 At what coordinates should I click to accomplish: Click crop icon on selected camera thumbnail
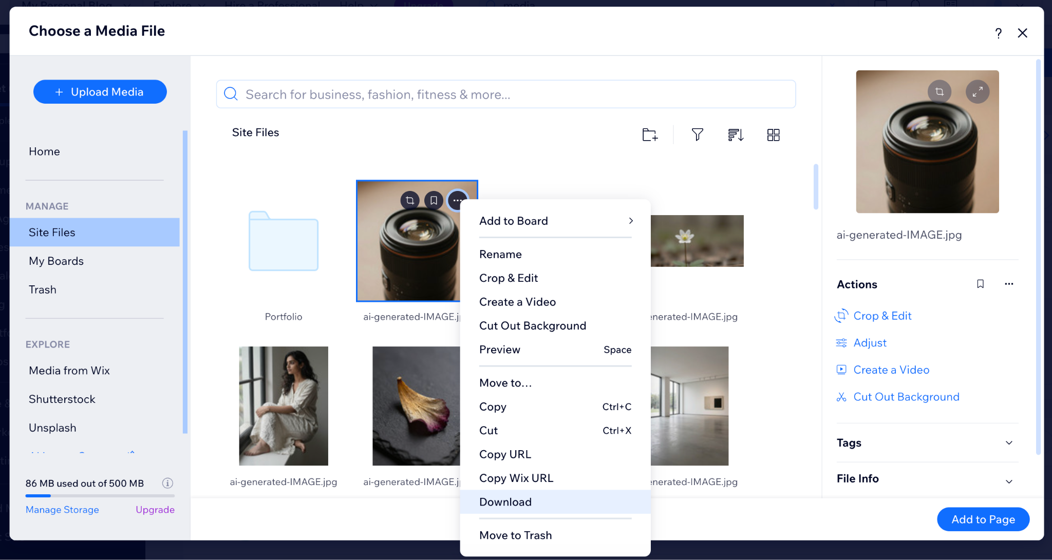coord(410,200)
